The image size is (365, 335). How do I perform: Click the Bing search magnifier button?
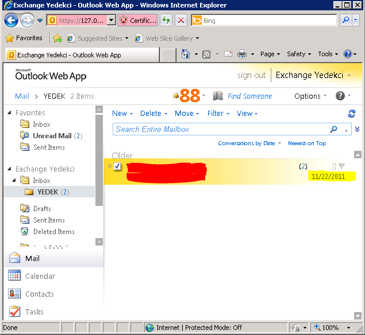[345, 21]
